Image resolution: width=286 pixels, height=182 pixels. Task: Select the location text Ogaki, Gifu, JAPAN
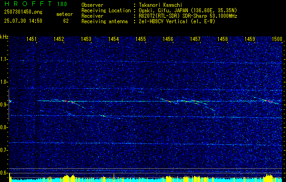point(163,10)
